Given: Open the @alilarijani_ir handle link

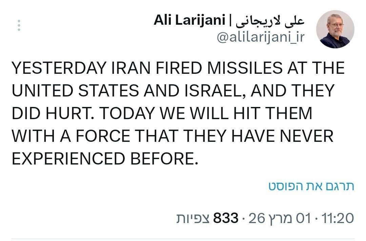Looking at the screenshot, I should 261,38.
